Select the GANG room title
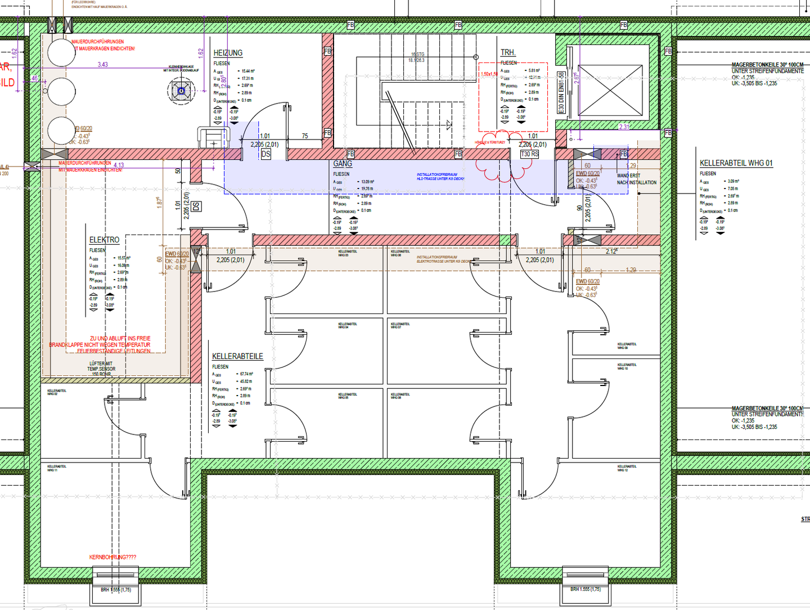This screenshot has width=810, height=610. [343, 164]
